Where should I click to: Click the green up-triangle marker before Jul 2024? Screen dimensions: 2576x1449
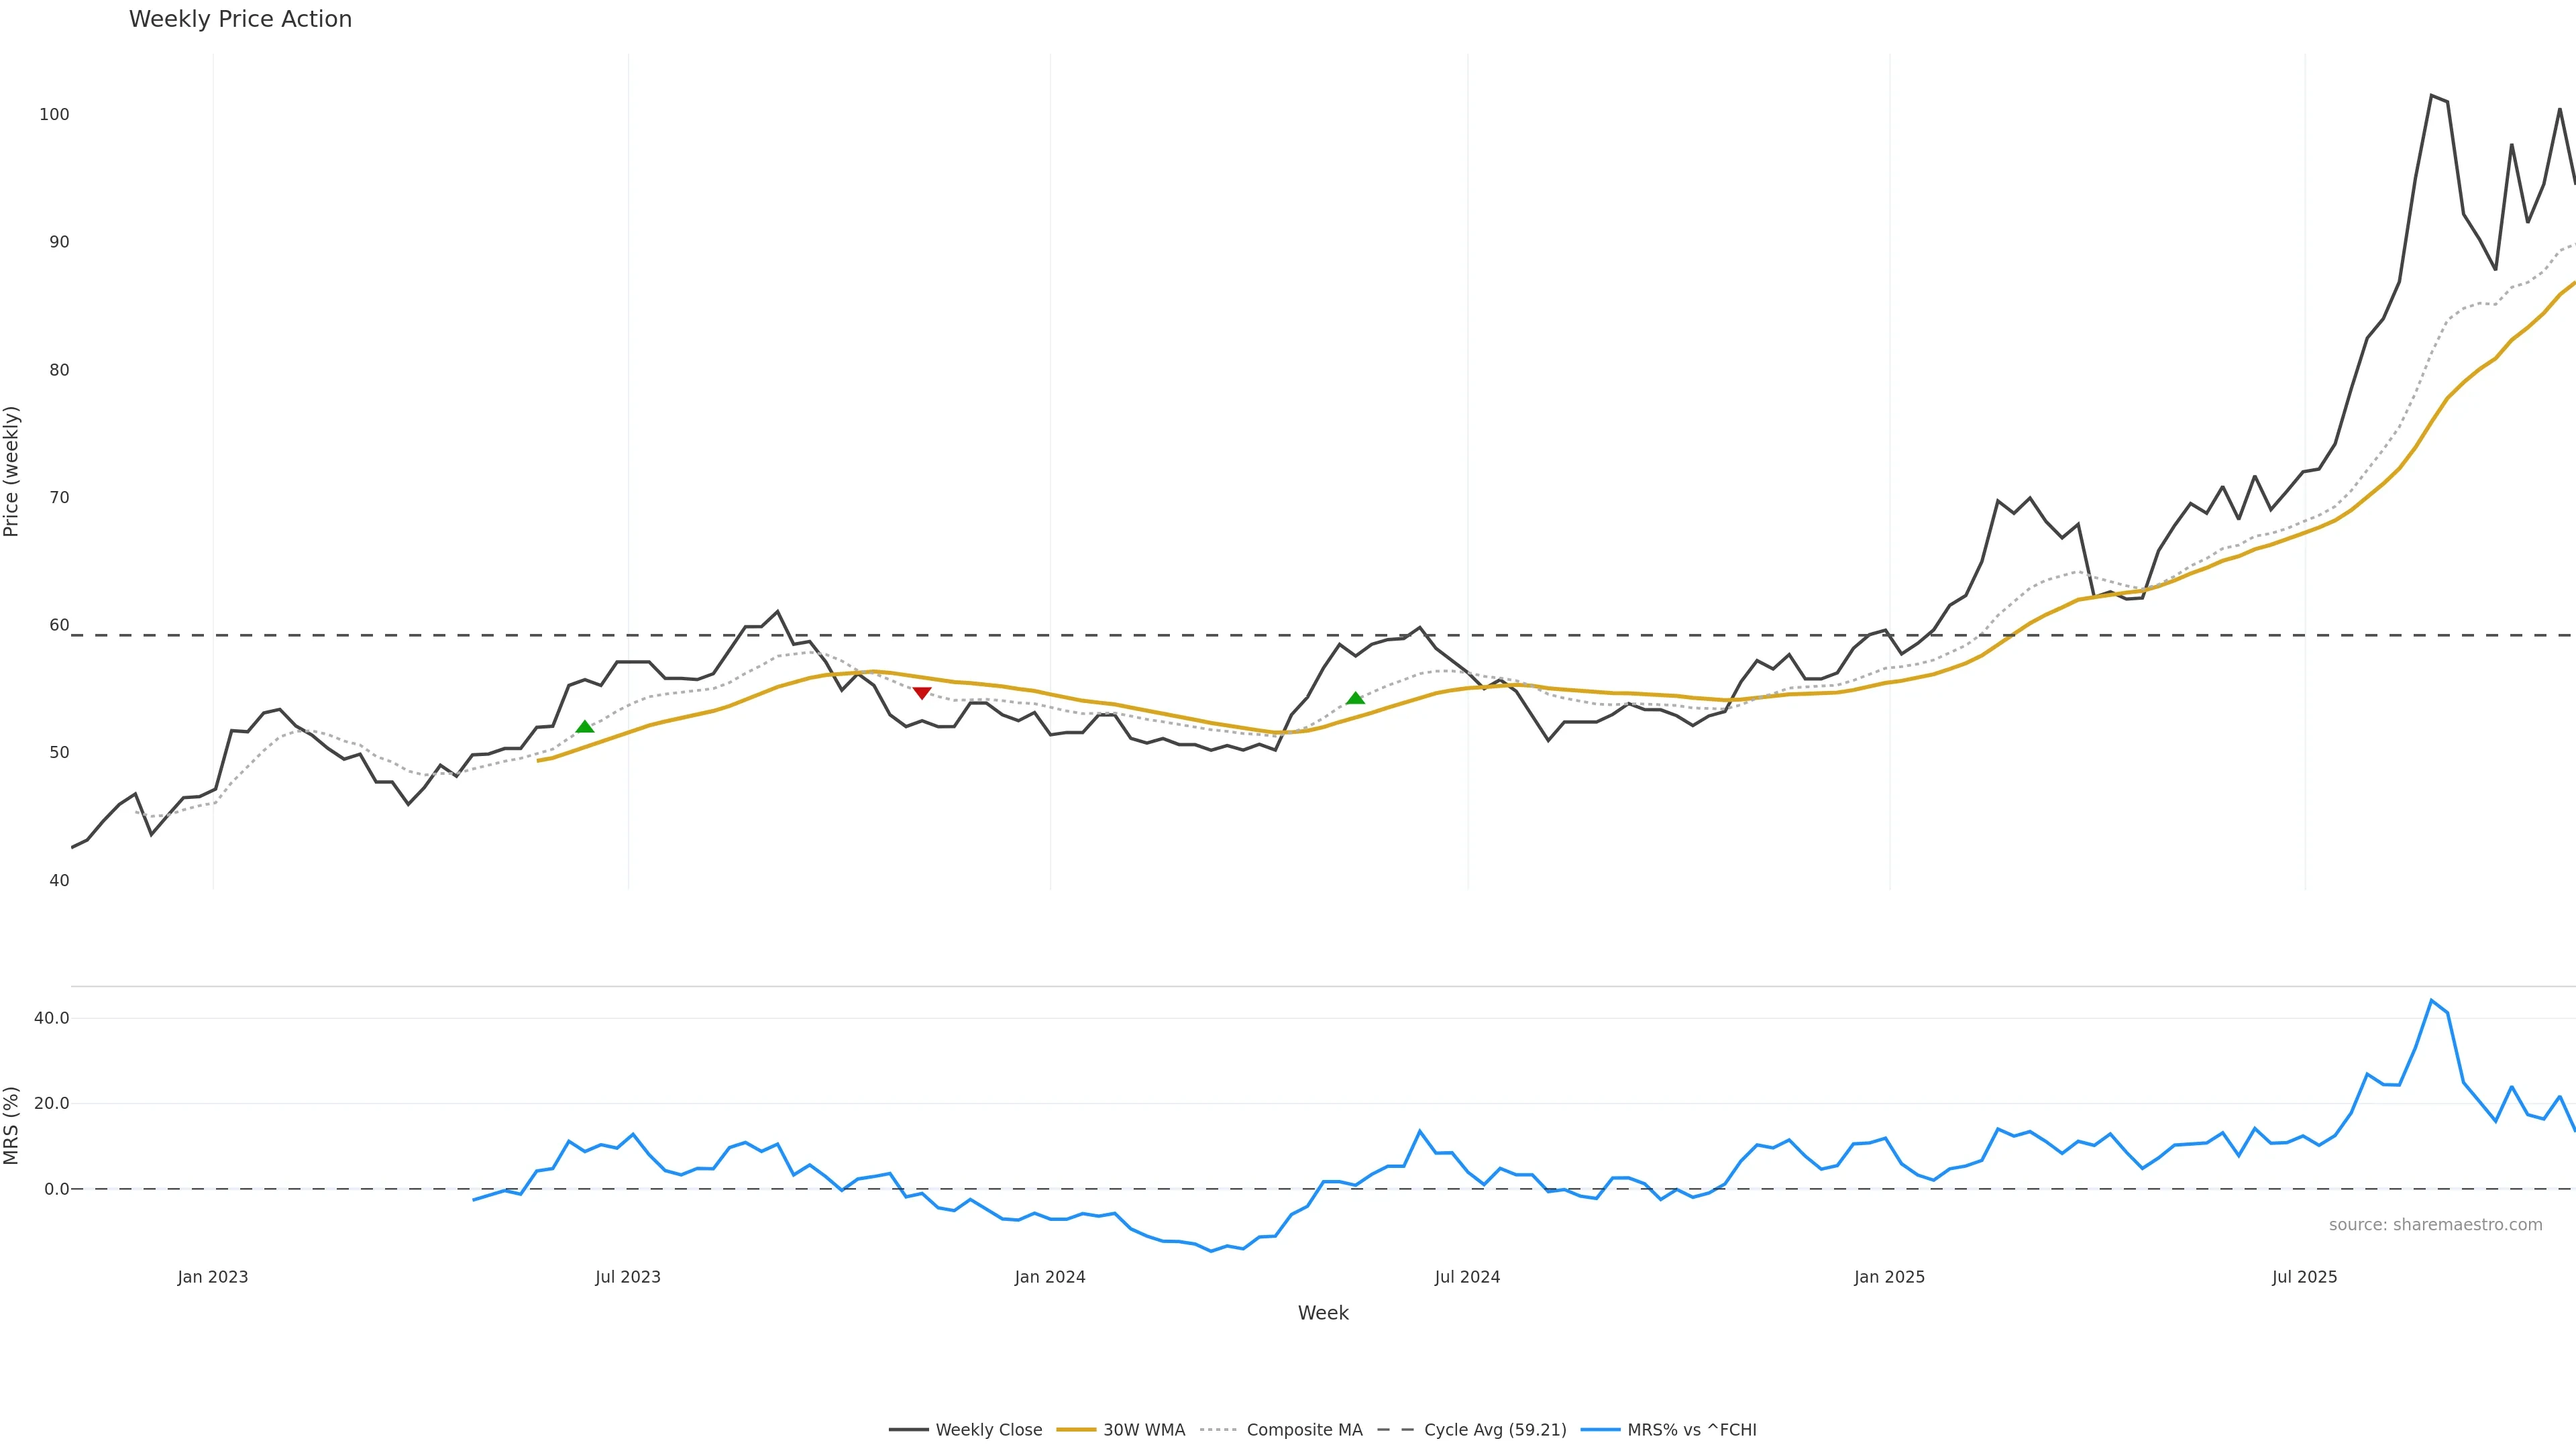click(1355, 698)
